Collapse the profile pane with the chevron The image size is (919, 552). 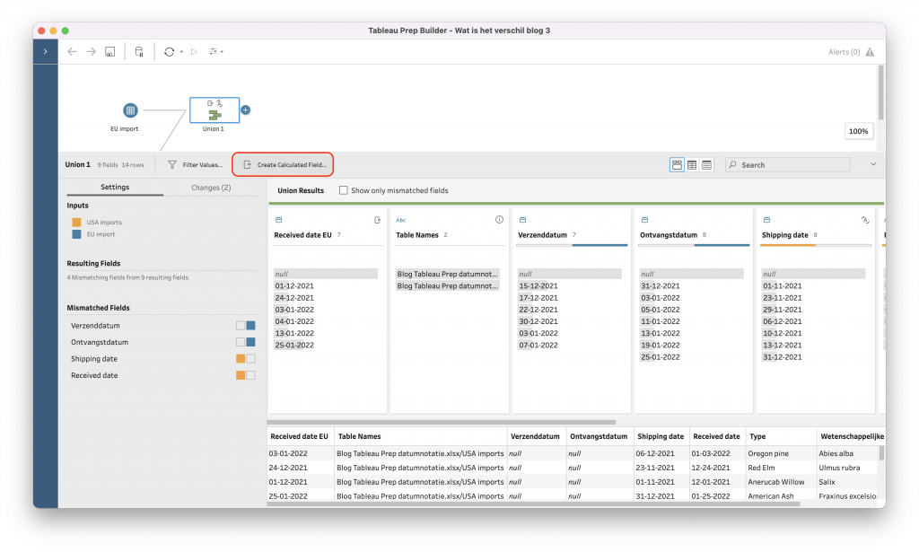pos(873,164)
